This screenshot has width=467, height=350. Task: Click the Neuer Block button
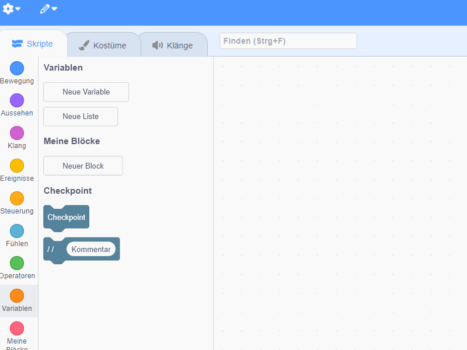tap(83, 166)
